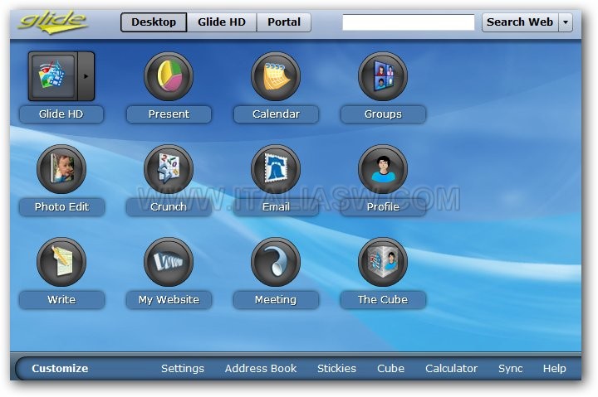
Task: Click the Crunch label button
Action: pyautogui.click(x=169, y=206)
